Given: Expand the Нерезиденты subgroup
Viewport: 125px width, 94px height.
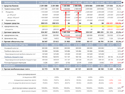Looking at the screenshot, I should (x=2, y=20).
